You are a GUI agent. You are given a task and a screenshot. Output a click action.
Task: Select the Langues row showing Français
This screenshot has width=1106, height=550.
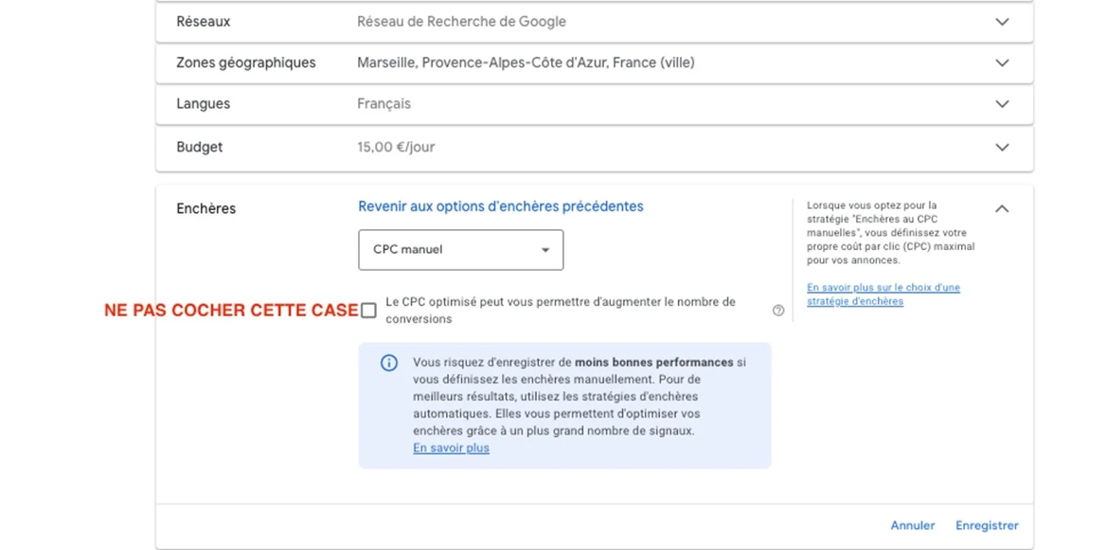(595, 104)
